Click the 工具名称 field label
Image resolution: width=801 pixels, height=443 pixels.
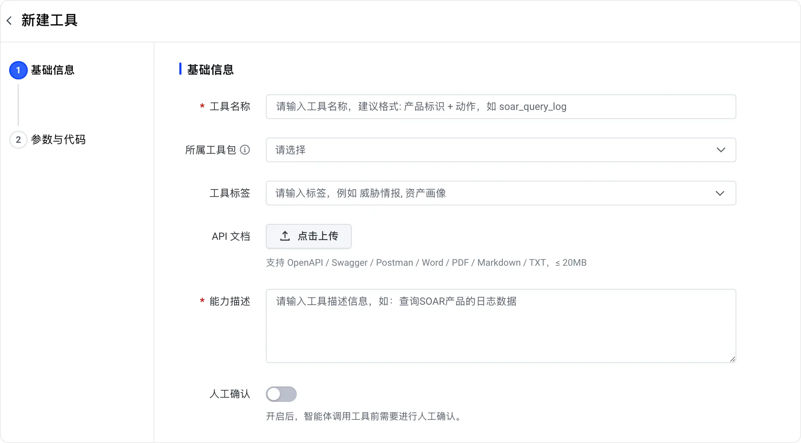230,106
